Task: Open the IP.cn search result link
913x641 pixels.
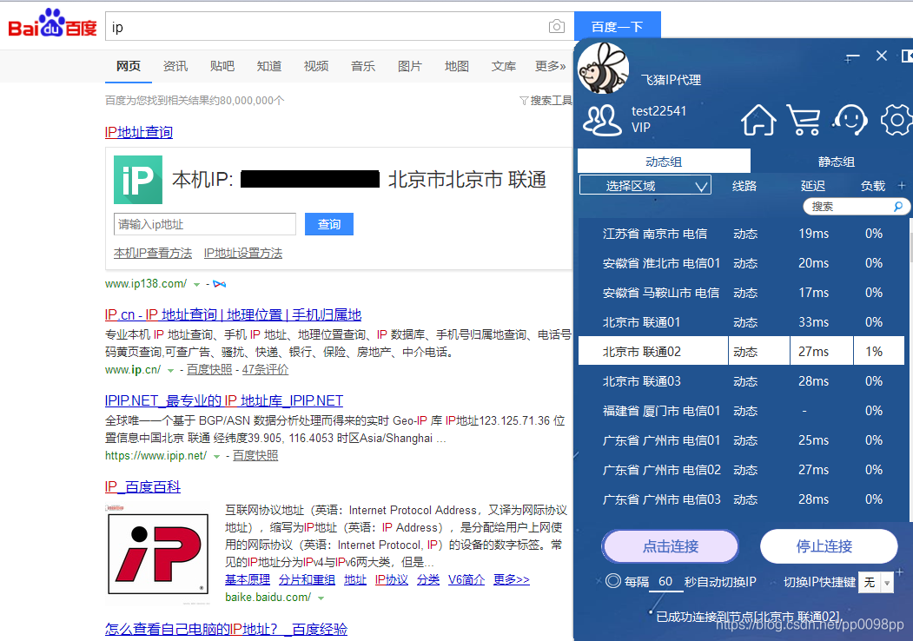Action: pos(233,315)
